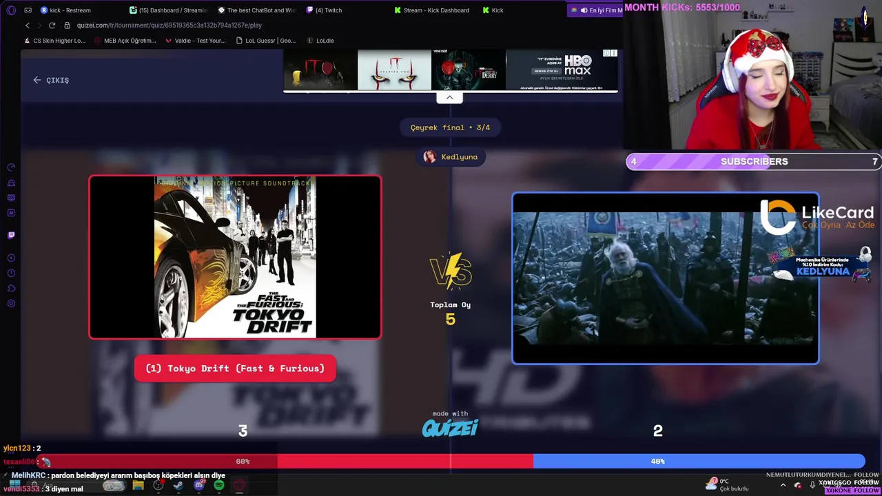Click the HBO Max ad banner
The image size is (882, 496).
click(x=451, y=70)
